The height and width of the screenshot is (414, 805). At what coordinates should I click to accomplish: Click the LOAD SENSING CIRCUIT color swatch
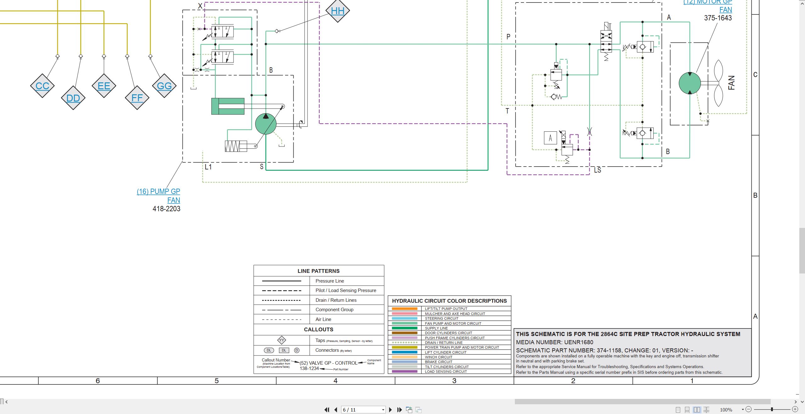[x=404, y=372]
